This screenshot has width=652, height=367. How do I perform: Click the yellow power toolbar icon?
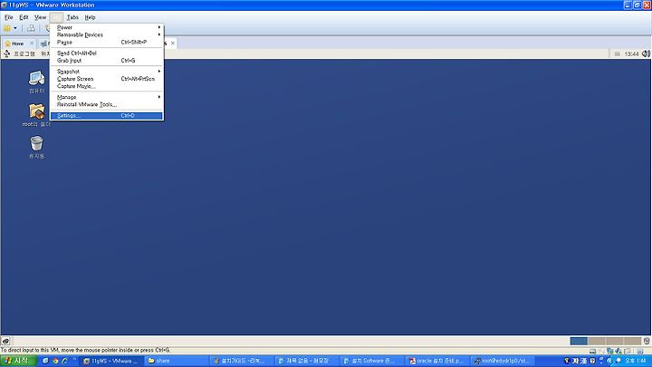click(x=7, y=28)
